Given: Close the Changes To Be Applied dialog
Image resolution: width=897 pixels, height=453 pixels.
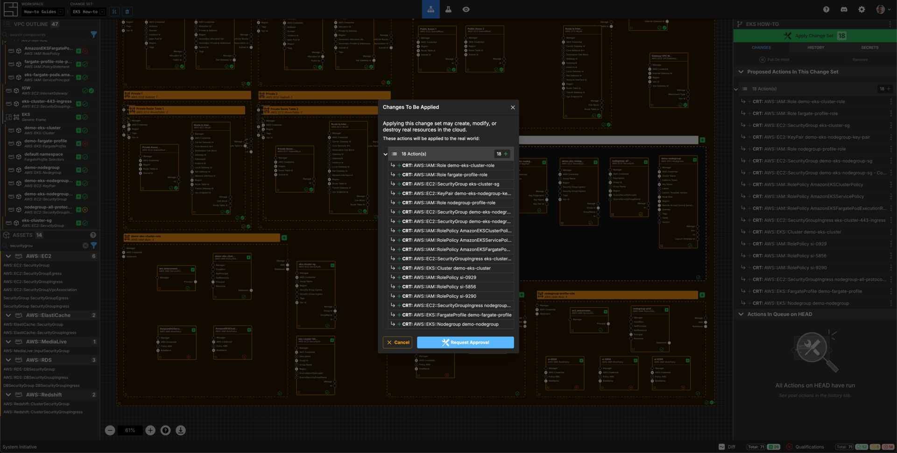Looking at the screenshot, I should 513,107.
